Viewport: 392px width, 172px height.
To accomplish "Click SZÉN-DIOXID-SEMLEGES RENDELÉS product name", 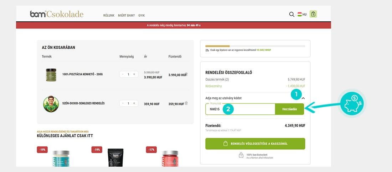I will coord(83,103).
